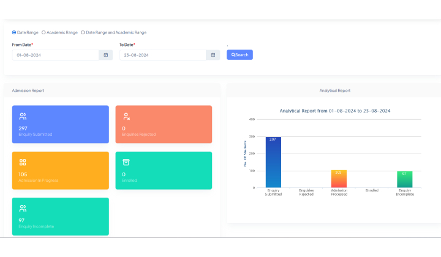The image size is (441, 257).
Task: Click the orange Admission Processed chart bar
Action: point(339,179)
